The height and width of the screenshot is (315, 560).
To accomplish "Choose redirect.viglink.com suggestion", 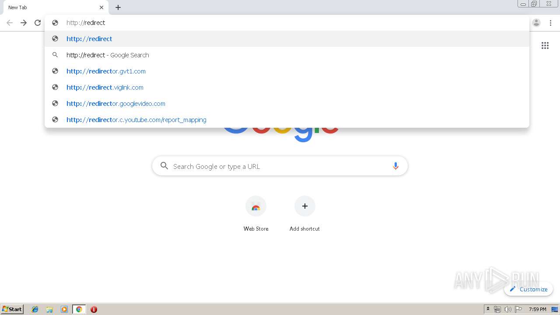I will [287, 87].
